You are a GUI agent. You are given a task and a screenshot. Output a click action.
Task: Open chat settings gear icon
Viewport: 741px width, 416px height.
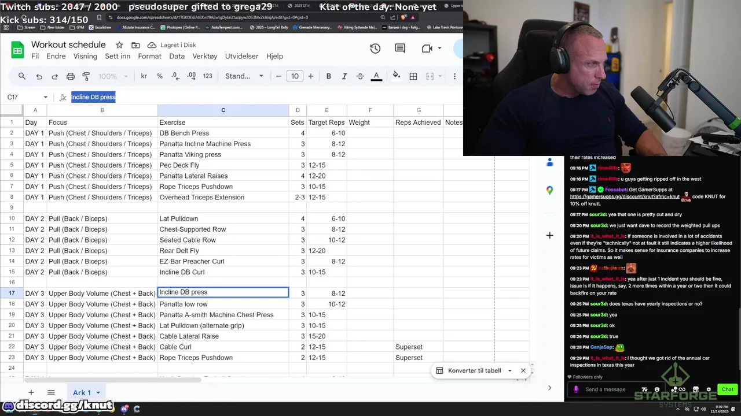pyautogui.click(x=709, y=389)
